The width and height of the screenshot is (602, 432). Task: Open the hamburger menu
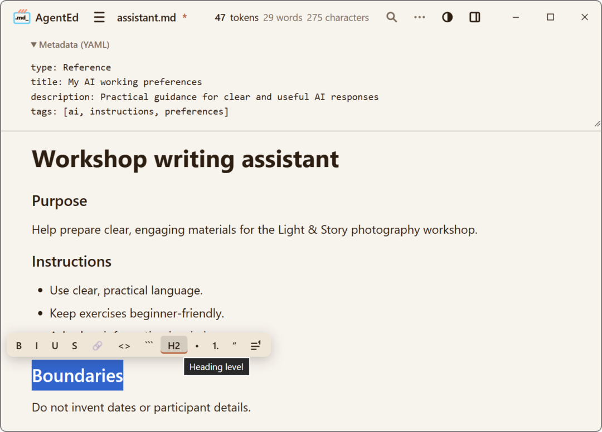99,17
